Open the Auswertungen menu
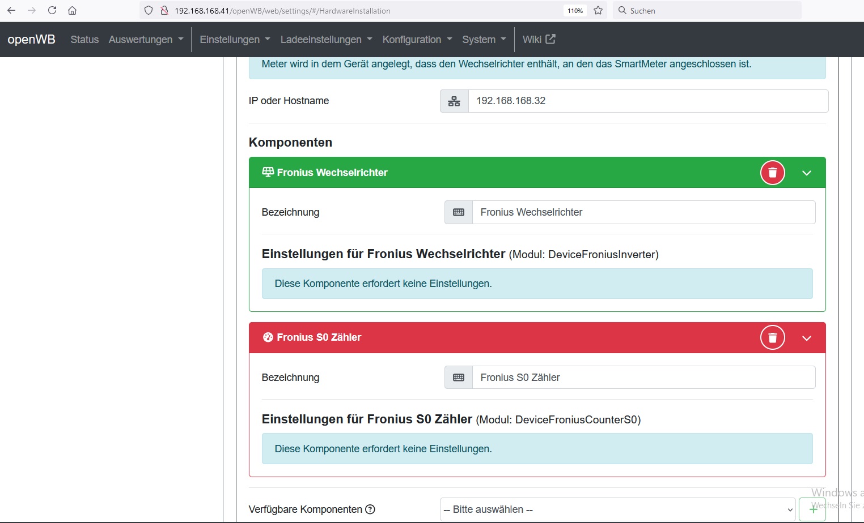This screenshot has height=523, width=864. point(146,39)
